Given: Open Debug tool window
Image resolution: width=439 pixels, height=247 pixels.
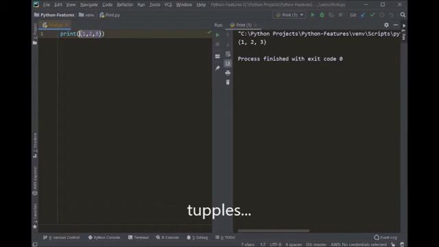Looking at the screenshot, I should tap(197, 237).
